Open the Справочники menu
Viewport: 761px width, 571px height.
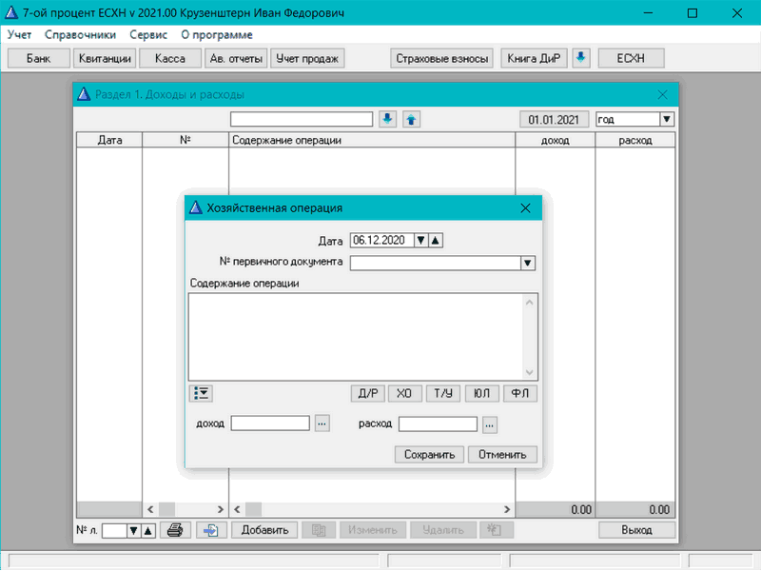click(81, 34)
